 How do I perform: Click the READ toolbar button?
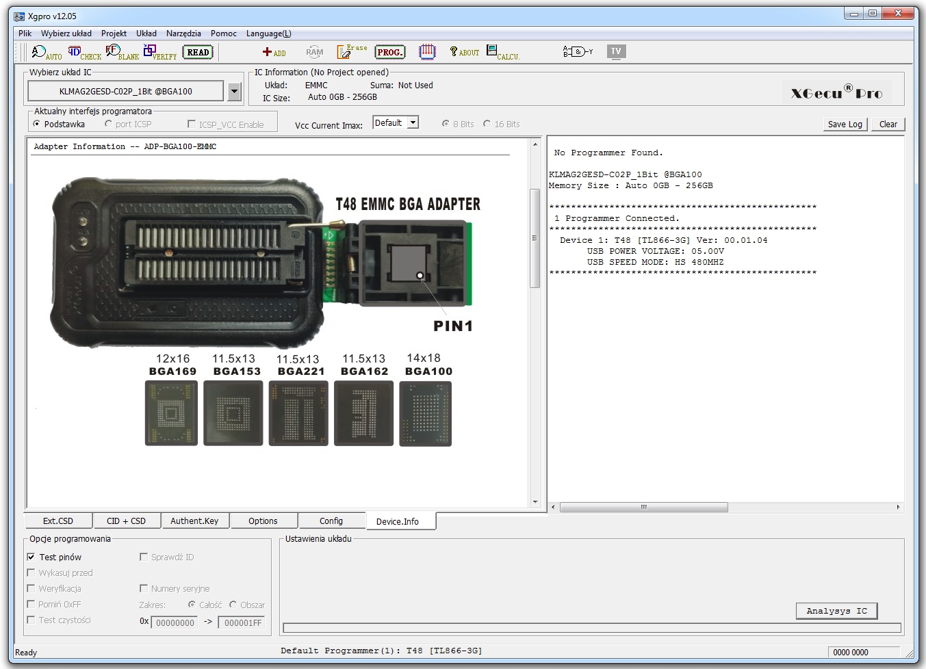coord(198,52)
